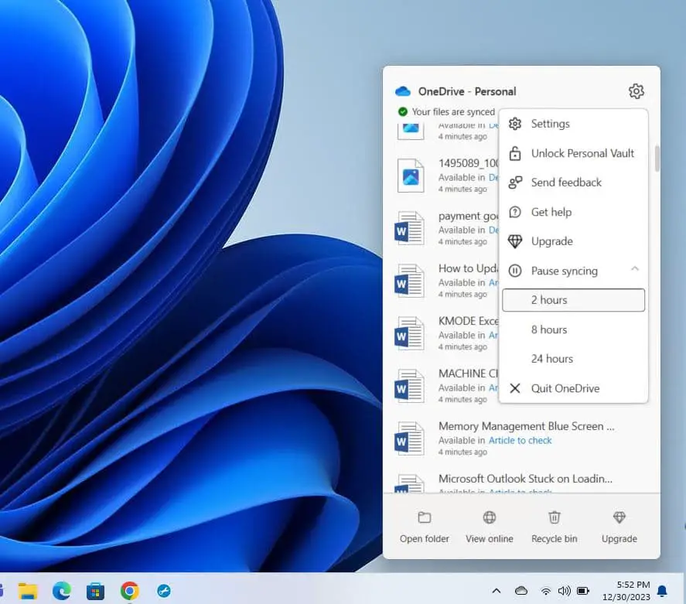
Task: Open Microsoft Store from the taskbar
Action: pos(95,592)
